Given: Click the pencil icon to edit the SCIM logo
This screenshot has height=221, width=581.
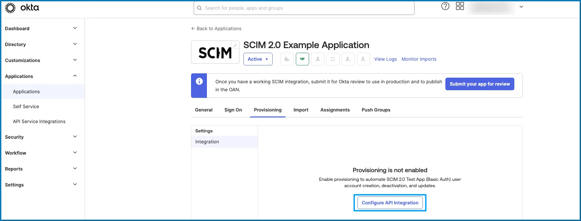Looking at the screenshot, I should pos(235,45).
